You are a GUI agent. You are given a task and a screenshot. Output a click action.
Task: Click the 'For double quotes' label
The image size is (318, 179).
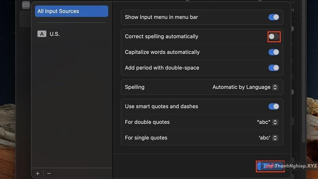[147, 122]
